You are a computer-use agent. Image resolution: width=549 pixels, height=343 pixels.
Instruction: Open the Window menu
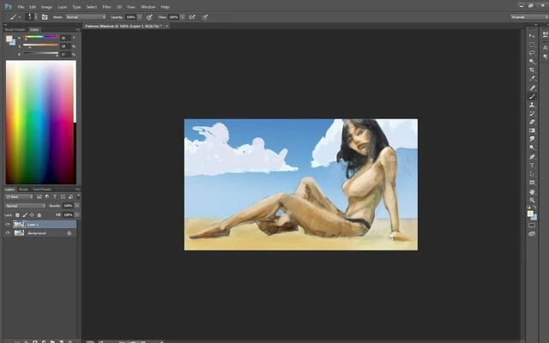pos(148,7)
